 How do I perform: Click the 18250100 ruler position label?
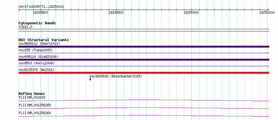[x=267, y=12]
